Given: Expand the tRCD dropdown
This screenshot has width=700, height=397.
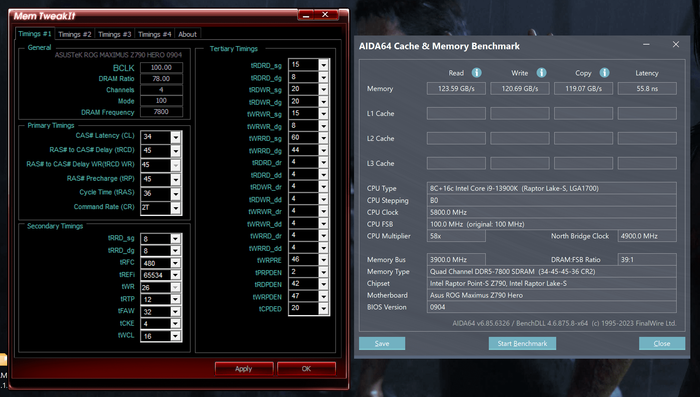Looking at the screenshot, I should tap(176, 151).
